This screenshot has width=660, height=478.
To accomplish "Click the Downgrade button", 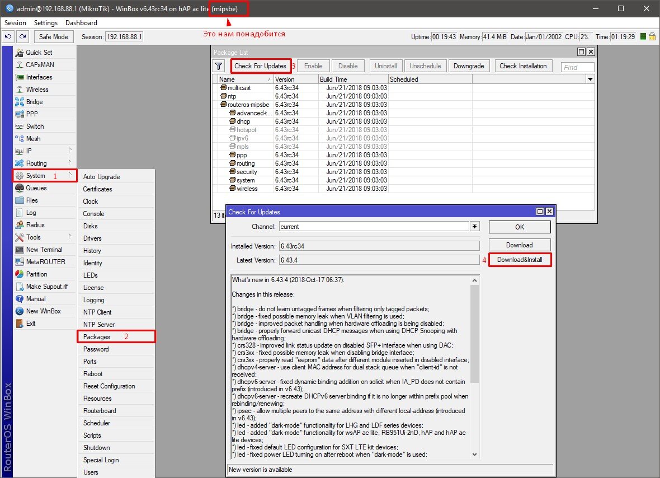I will pos(469,65).
